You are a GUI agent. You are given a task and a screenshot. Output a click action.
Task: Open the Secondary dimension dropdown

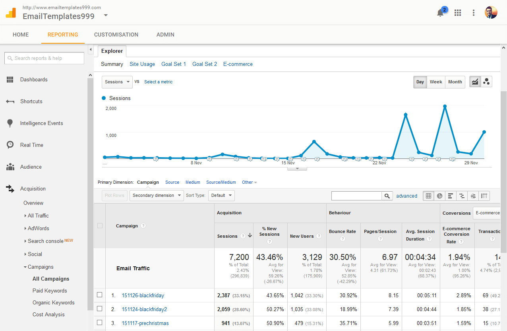pos(157,195)
